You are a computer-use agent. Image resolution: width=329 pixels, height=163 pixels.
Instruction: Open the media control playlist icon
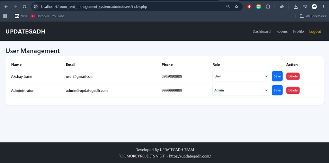click(x=305, y=7)
